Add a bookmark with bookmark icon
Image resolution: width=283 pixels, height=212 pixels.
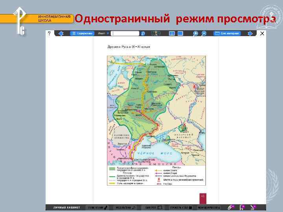pyautogui.click(x=242, y=207)
